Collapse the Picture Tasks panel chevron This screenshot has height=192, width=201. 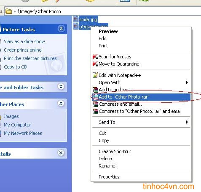pos(61,29)
